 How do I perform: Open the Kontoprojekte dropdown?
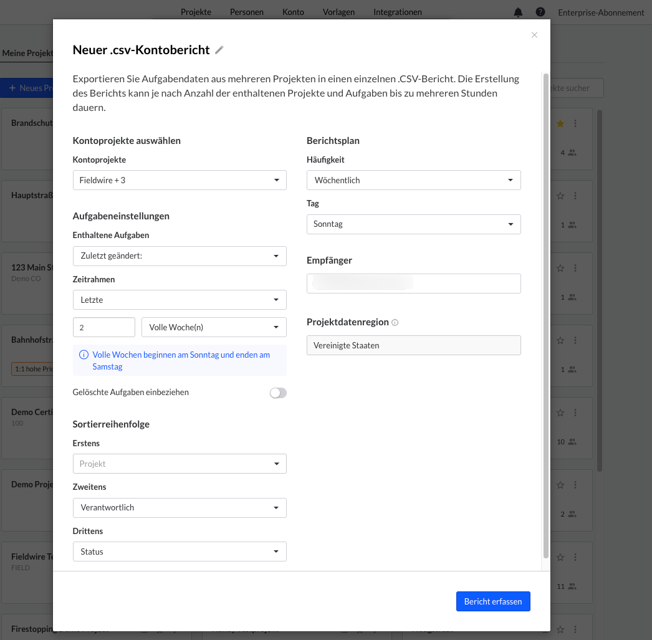[x=180, y=180]
